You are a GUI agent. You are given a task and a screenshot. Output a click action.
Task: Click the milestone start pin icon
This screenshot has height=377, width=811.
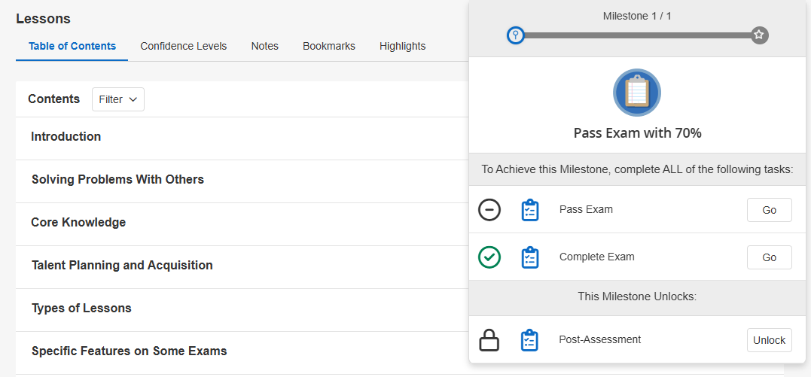pos(515,35)
